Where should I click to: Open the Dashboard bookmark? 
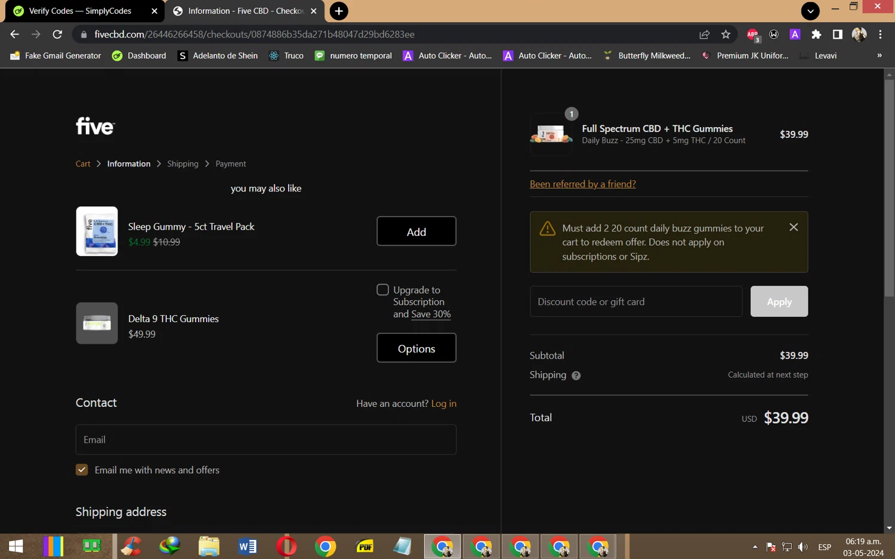[x=139, y=55]
